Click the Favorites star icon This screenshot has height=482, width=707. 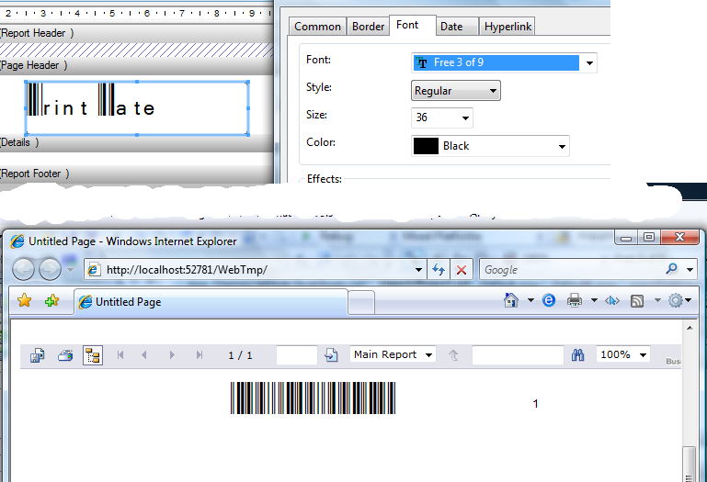point(24,300)
